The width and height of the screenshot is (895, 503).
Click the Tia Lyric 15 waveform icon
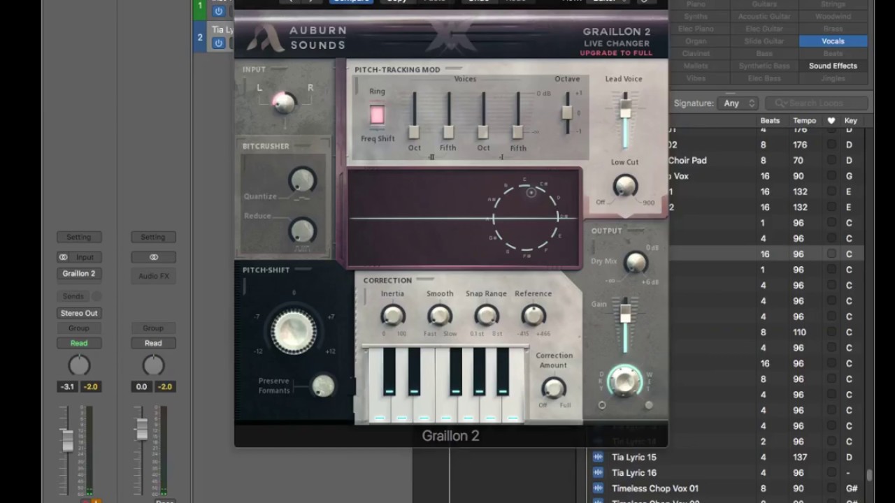[x=598, y=457]
